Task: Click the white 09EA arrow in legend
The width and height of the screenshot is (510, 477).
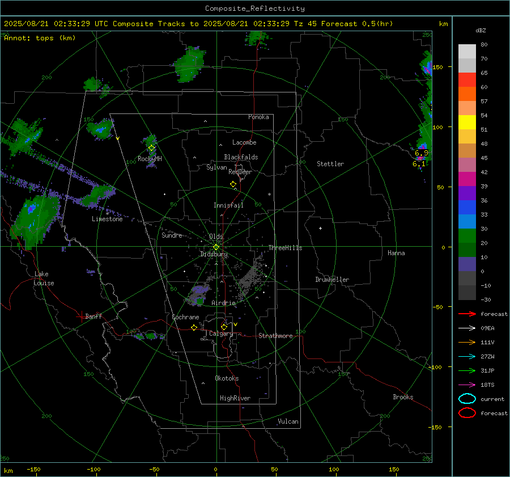Action: (x=467, y=328)
